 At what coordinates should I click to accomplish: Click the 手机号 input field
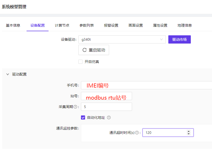[146, 85]
